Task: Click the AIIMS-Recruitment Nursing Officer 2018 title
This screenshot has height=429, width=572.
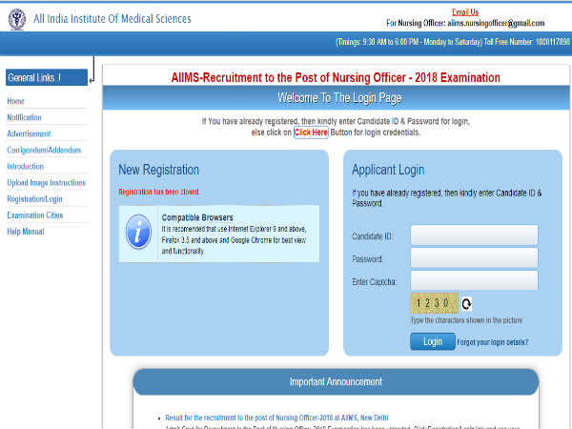Action: click(x=336, y=78)
